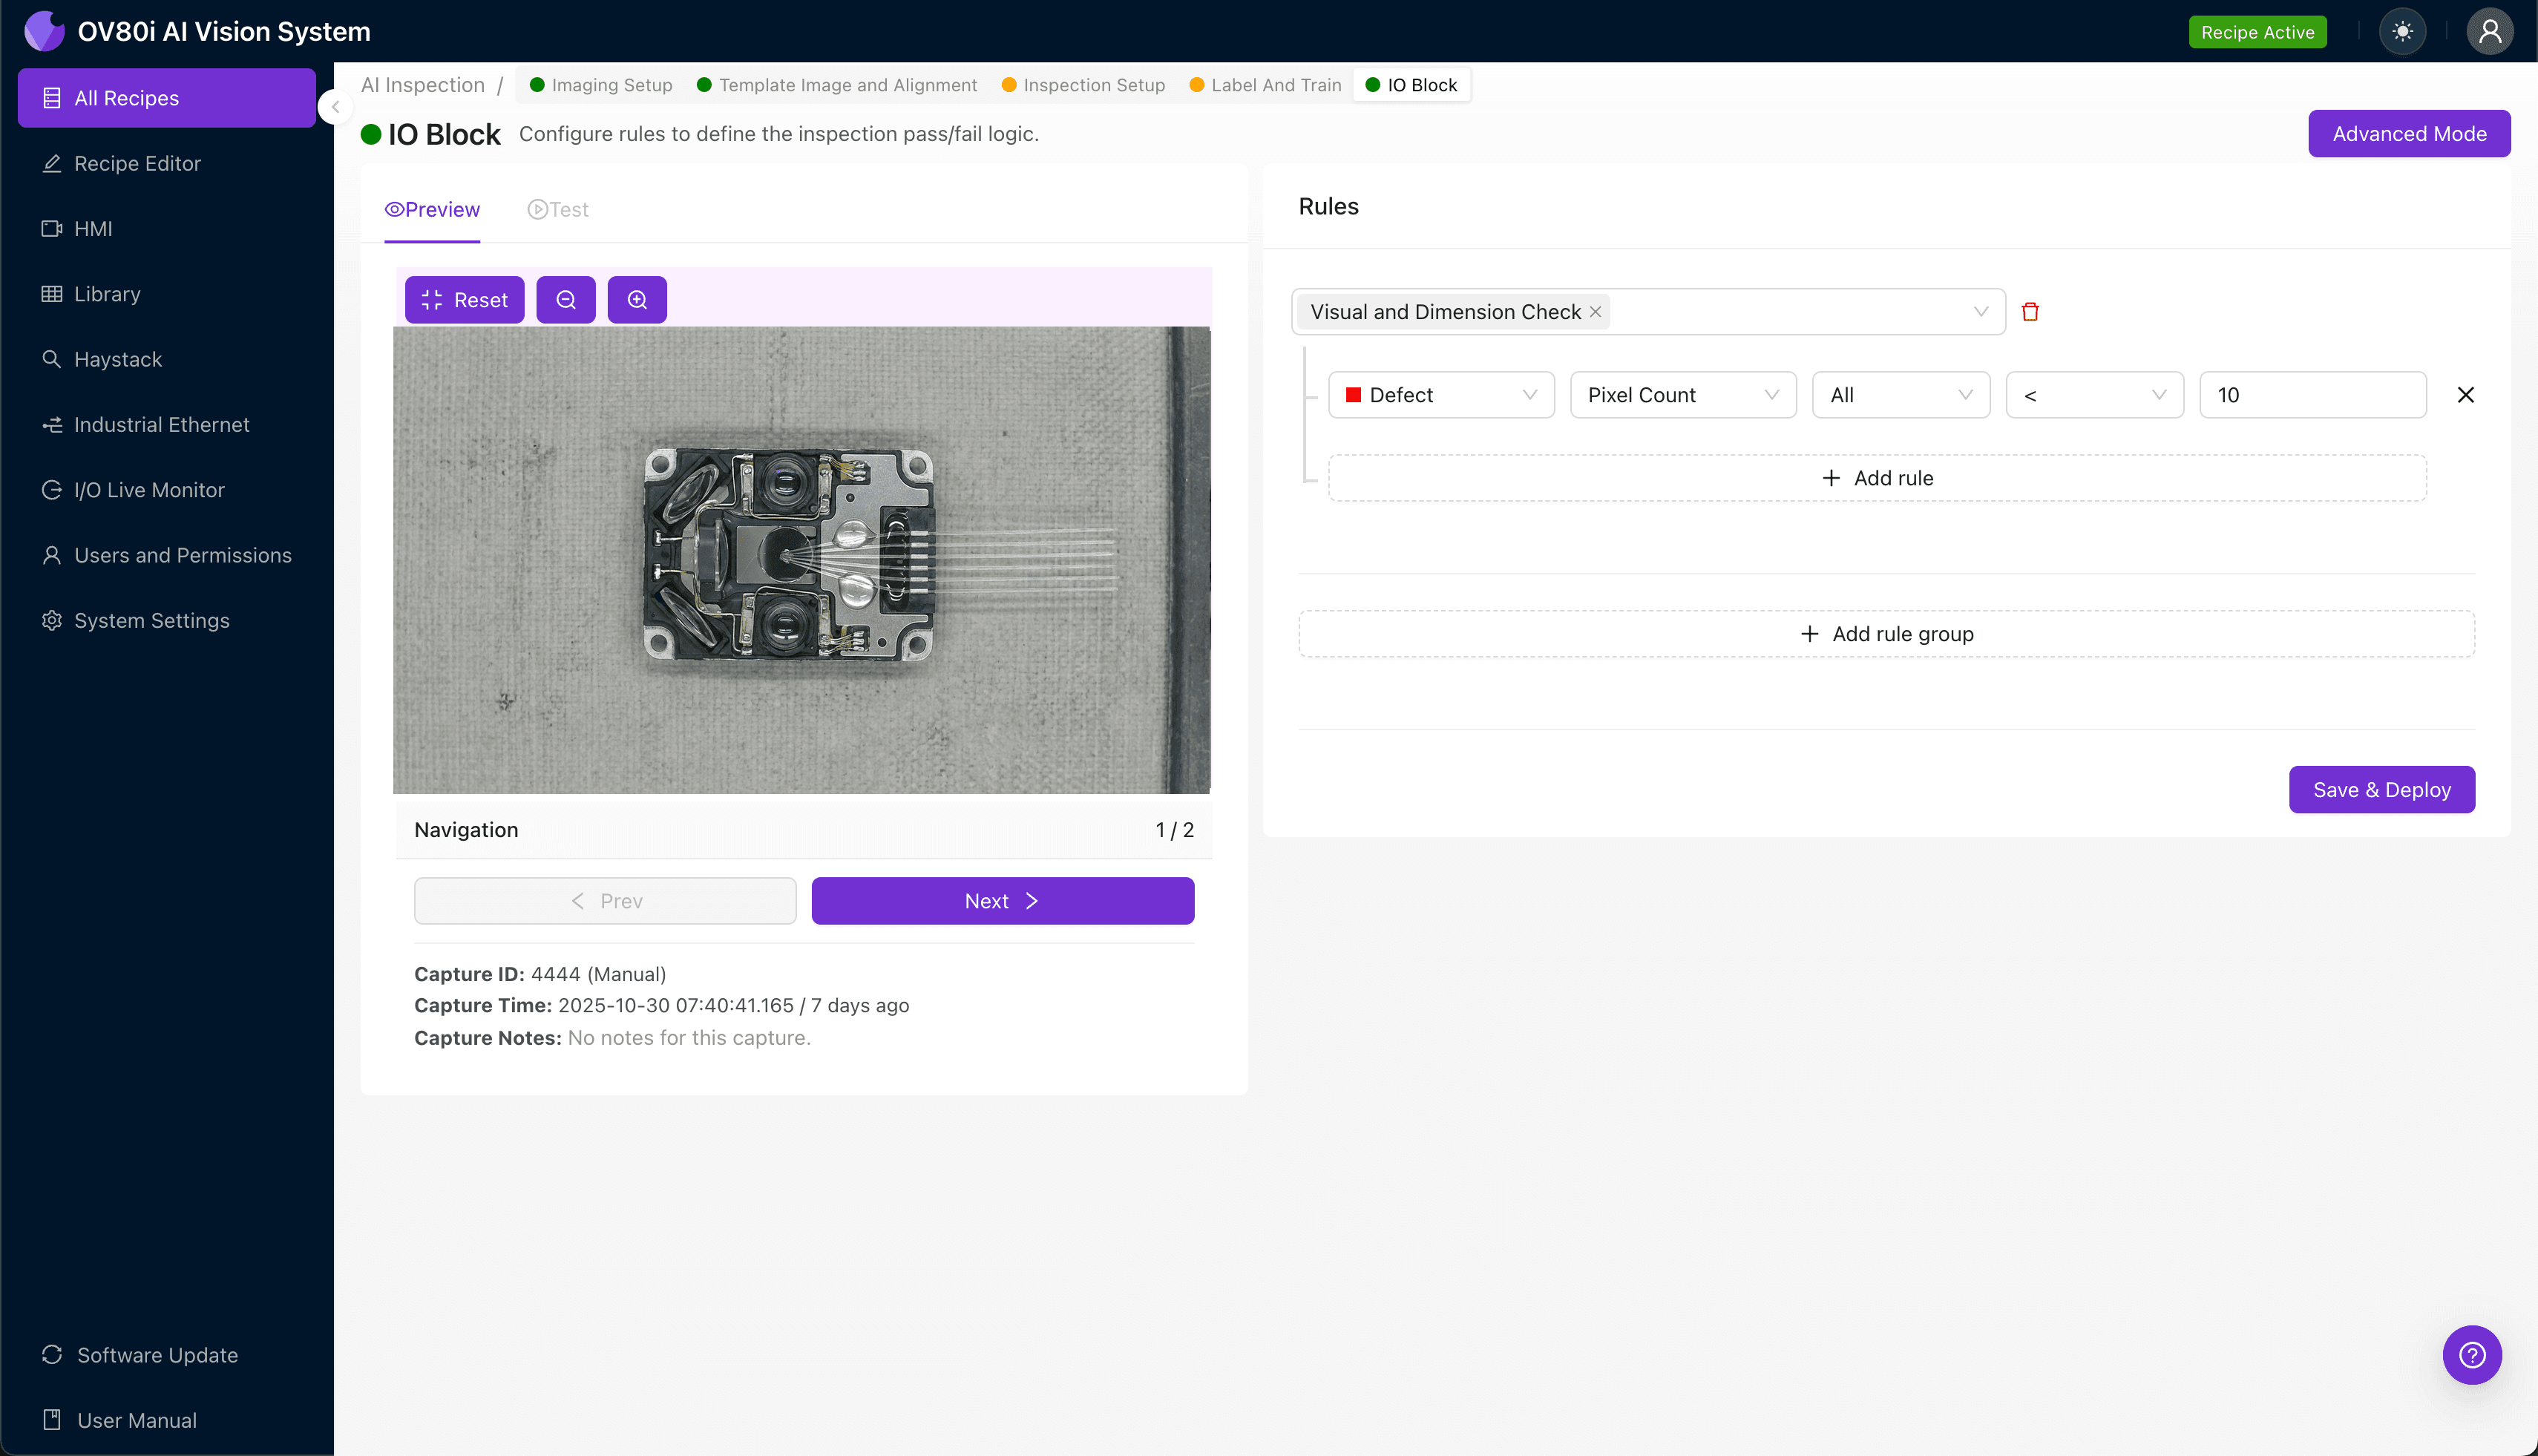This screenshot has height=1456, width=2538.
Task: Open the Recipe Editor panel
Action: [x=137, y=163]
